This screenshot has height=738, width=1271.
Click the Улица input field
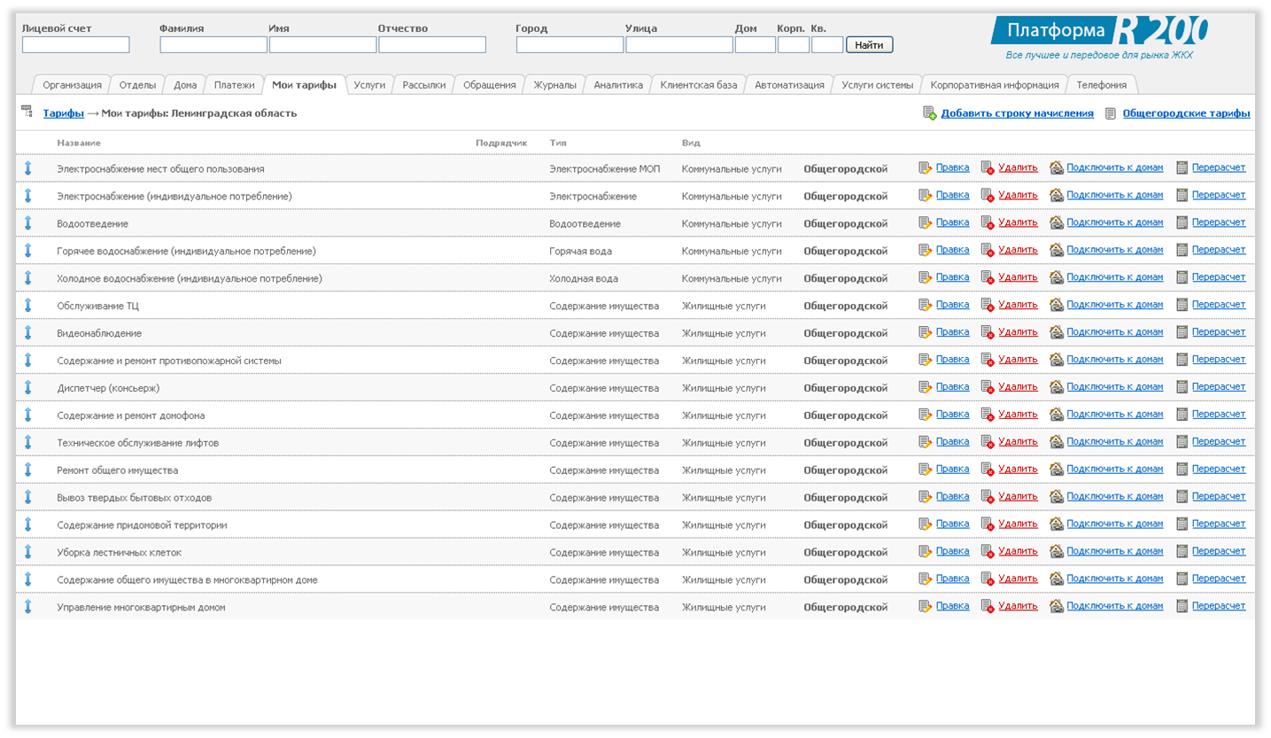(679, 44)
